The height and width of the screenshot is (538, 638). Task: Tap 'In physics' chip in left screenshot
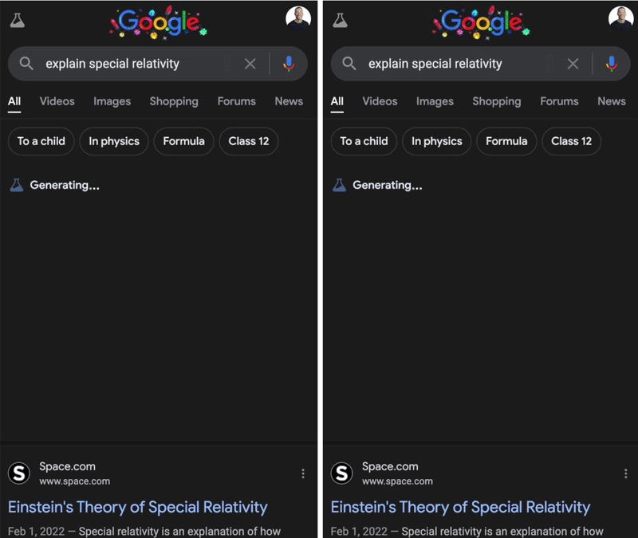[x=114, y=141]
